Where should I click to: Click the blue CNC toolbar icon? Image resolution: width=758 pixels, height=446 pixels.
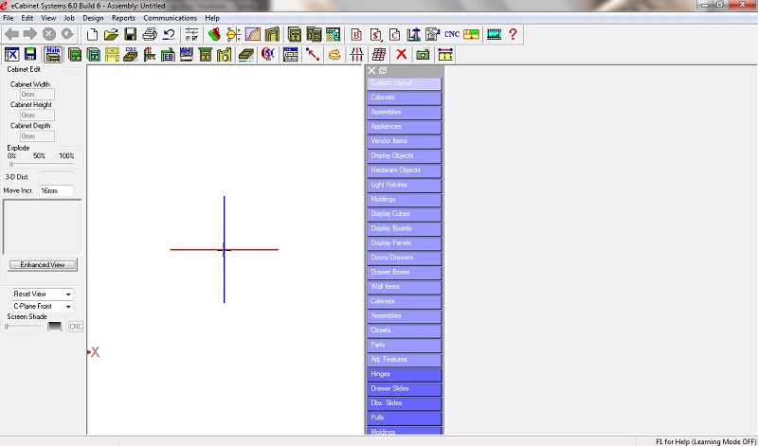click(x=452, y=34)
